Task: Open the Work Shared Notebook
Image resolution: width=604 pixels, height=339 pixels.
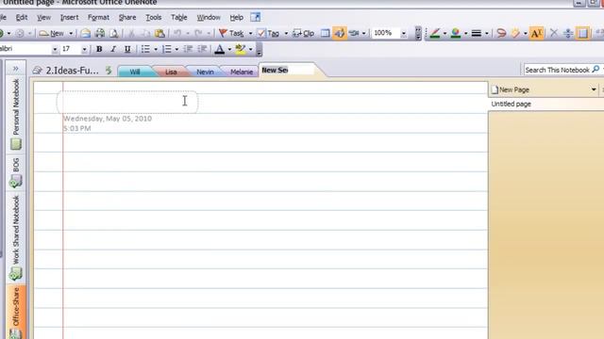Action: click(x=16, y=237)
